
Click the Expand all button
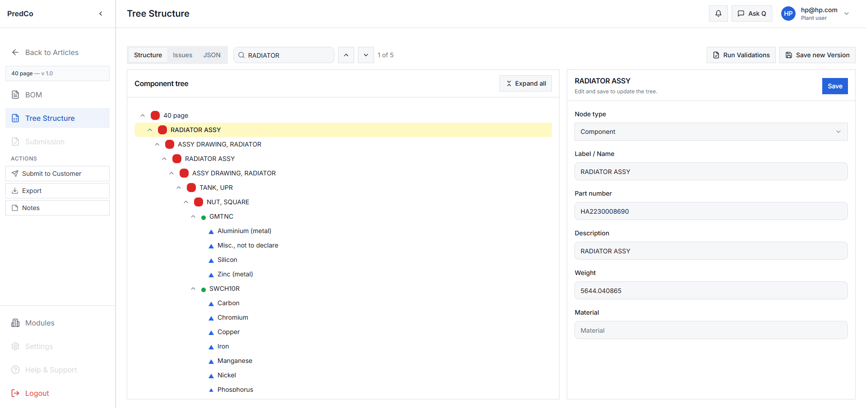point(526,83)
